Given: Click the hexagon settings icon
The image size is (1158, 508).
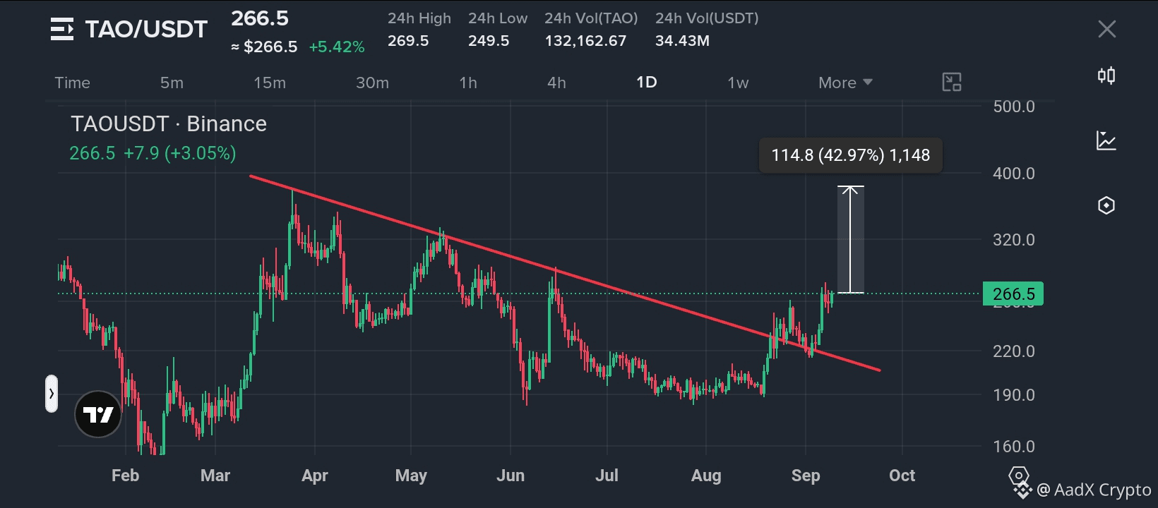Looking at the screenshot, I should pos(1106,205).
